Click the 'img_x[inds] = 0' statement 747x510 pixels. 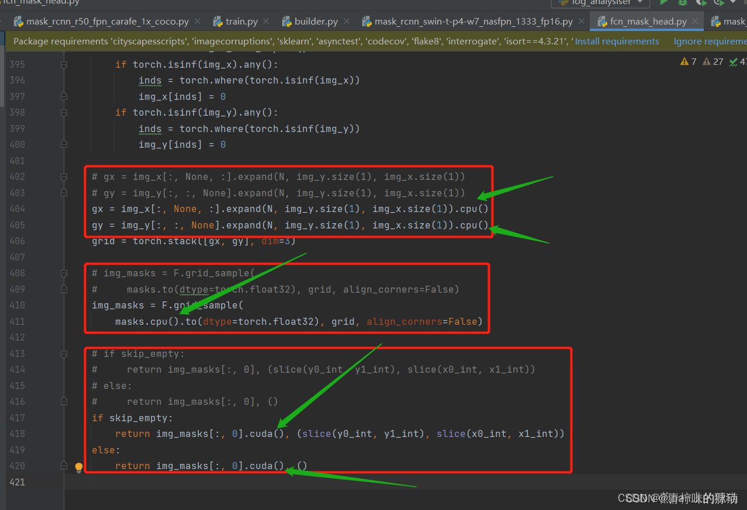(x=182, y=96)
